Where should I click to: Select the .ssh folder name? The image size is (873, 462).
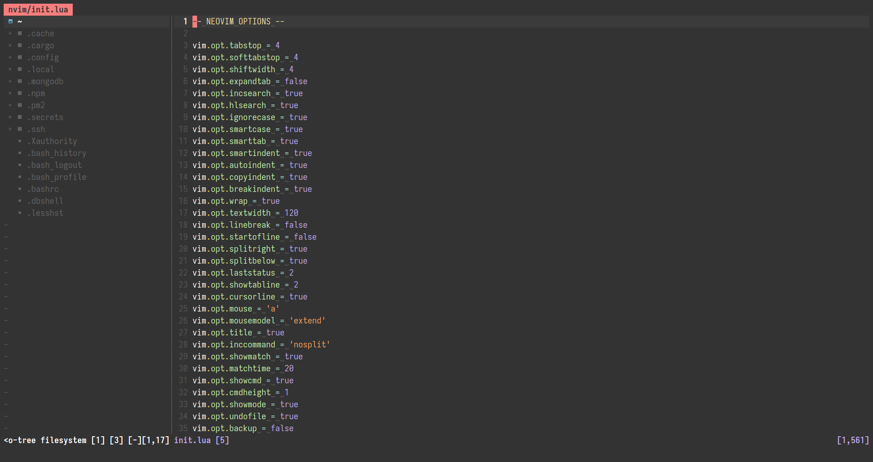36,129
